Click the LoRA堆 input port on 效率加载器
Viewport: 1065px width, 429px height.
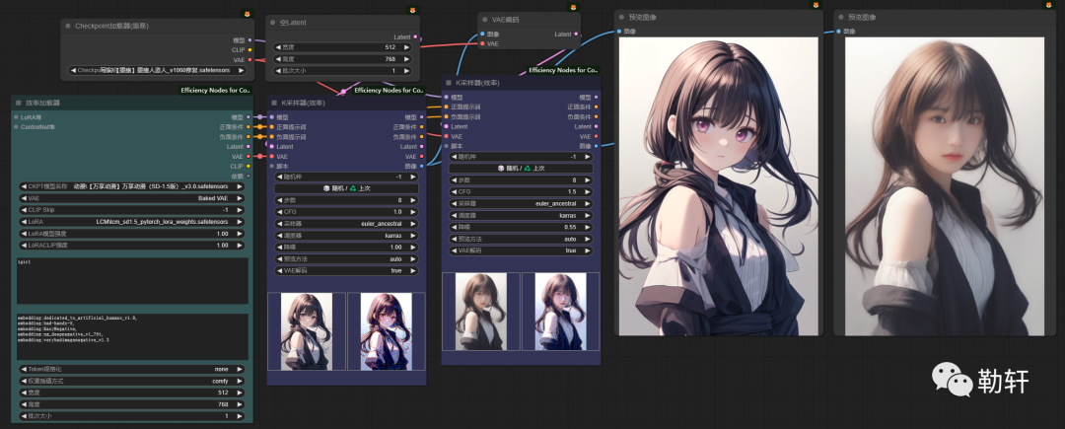[x=16, y=117]
